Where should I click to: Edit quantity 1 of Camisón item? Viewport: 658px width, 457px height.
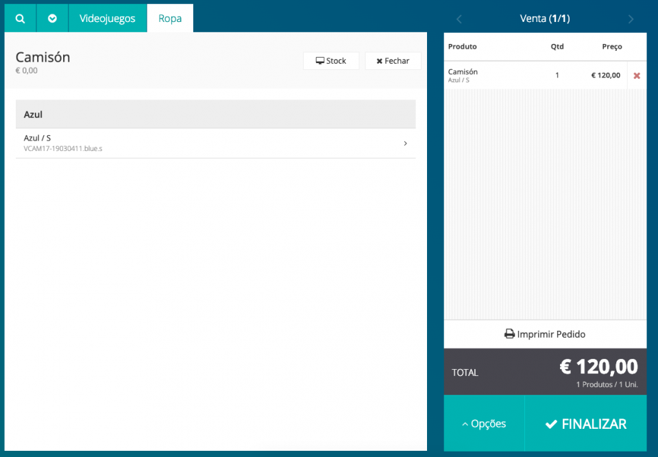point(557,75)
